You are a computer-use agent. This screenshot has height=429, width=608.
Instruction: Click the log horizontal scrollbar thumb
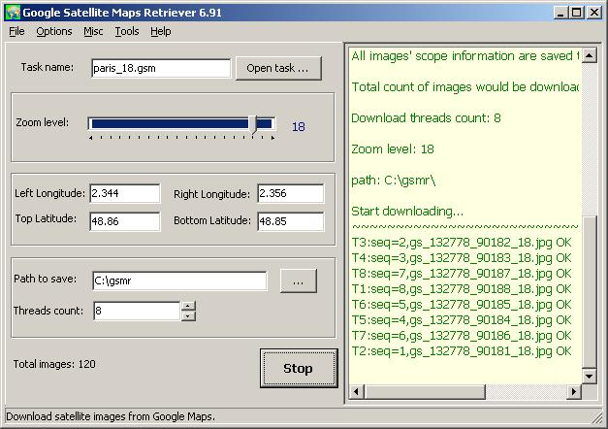tap(425, 391)
